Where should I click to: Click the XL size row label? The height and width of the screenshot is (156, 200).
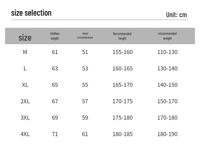[x=25, y=85]
